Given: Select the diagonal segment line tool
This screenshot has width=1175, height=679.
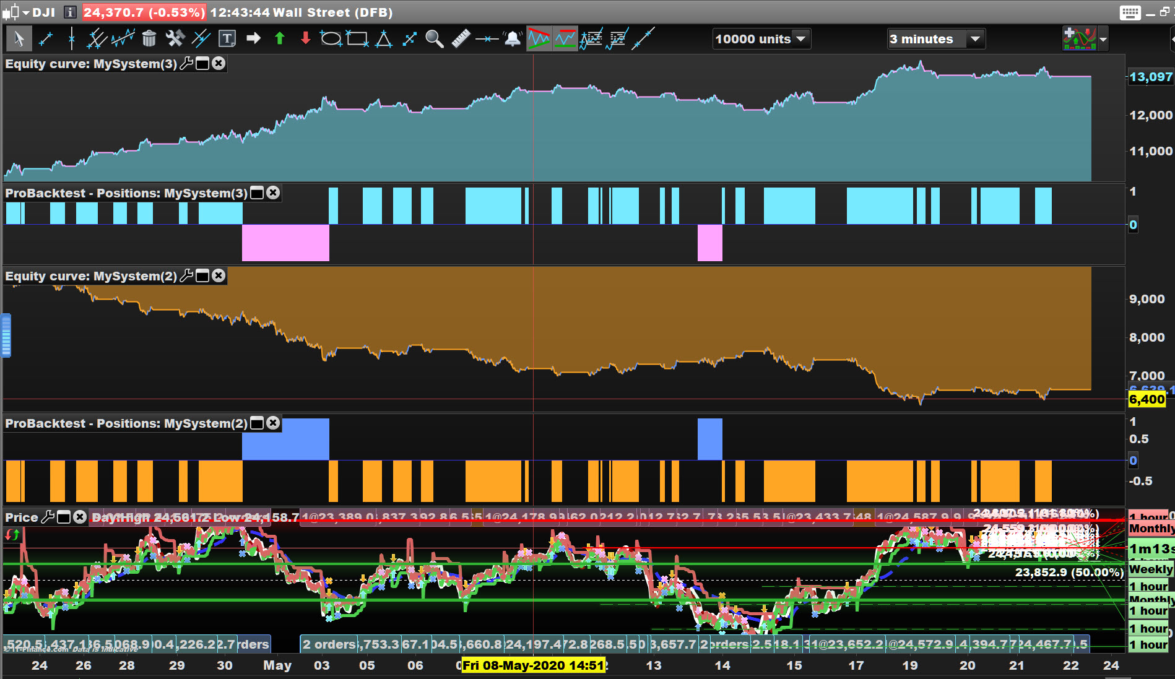Looking at the screenshot, I should coord(643,38).
